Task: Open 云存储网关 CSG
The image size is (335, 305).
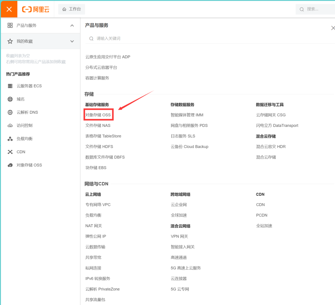Action: pyautogui.click(x=271, y=115)
